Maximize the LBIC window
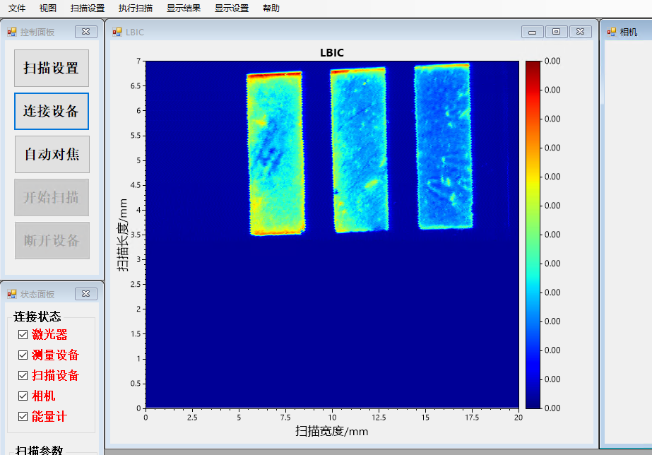Image resolution: width=652 pixels, height=455 pixels. click(x=557, y=32)
